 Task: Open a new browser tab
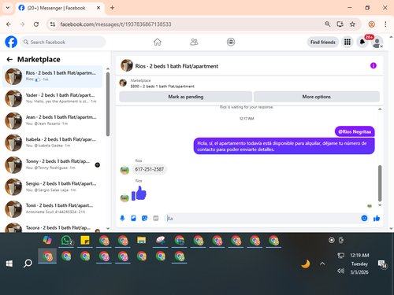[x=112, y=8]
